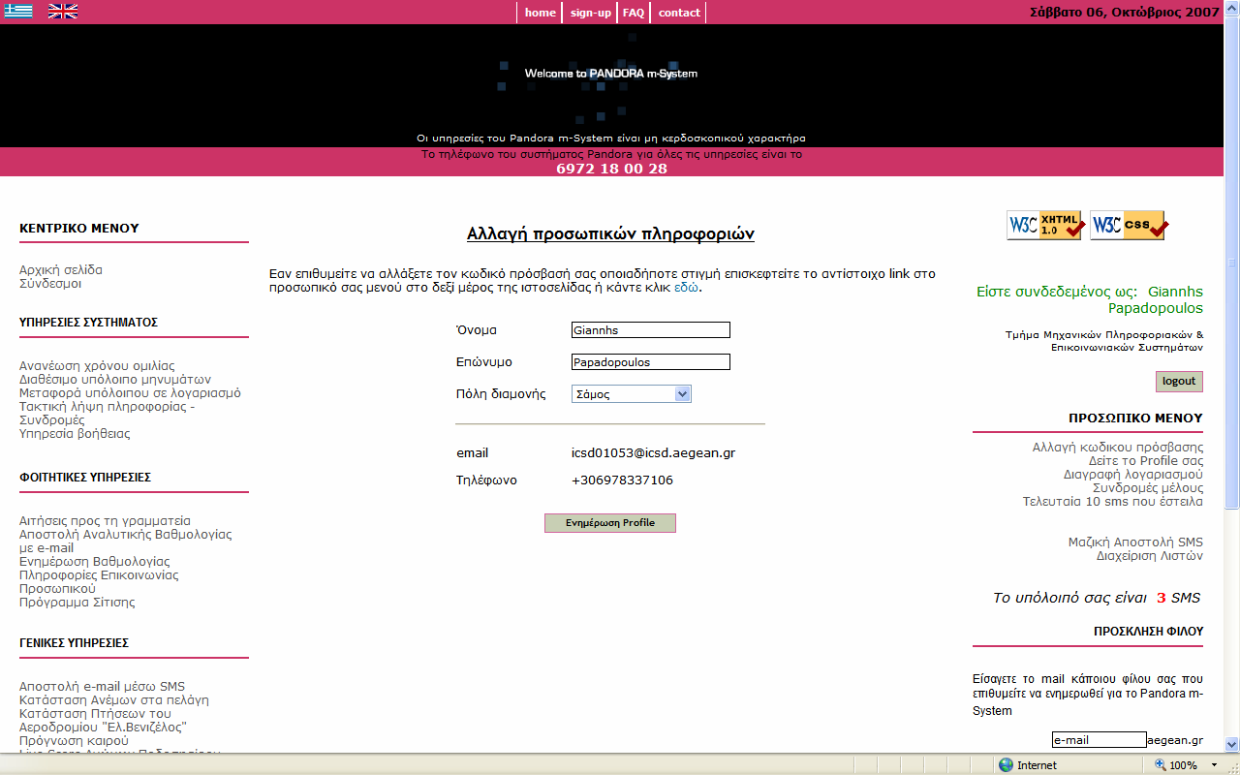Click the friend invite e-mail input field
Viewport: 1240px width, 775px height.
click(1100, 740)
